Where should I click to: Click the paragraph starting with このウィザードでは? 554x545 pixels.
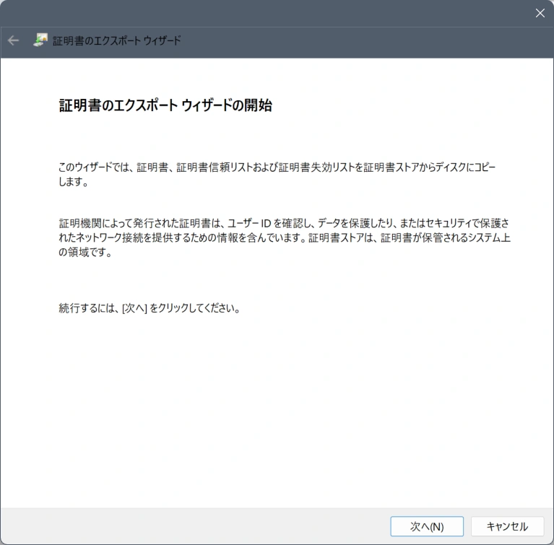(277, 174)
